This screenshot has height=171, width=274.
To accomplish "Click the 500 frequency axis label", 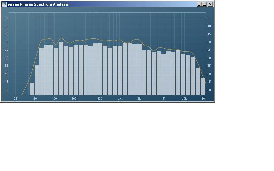I will click(100, 99).
